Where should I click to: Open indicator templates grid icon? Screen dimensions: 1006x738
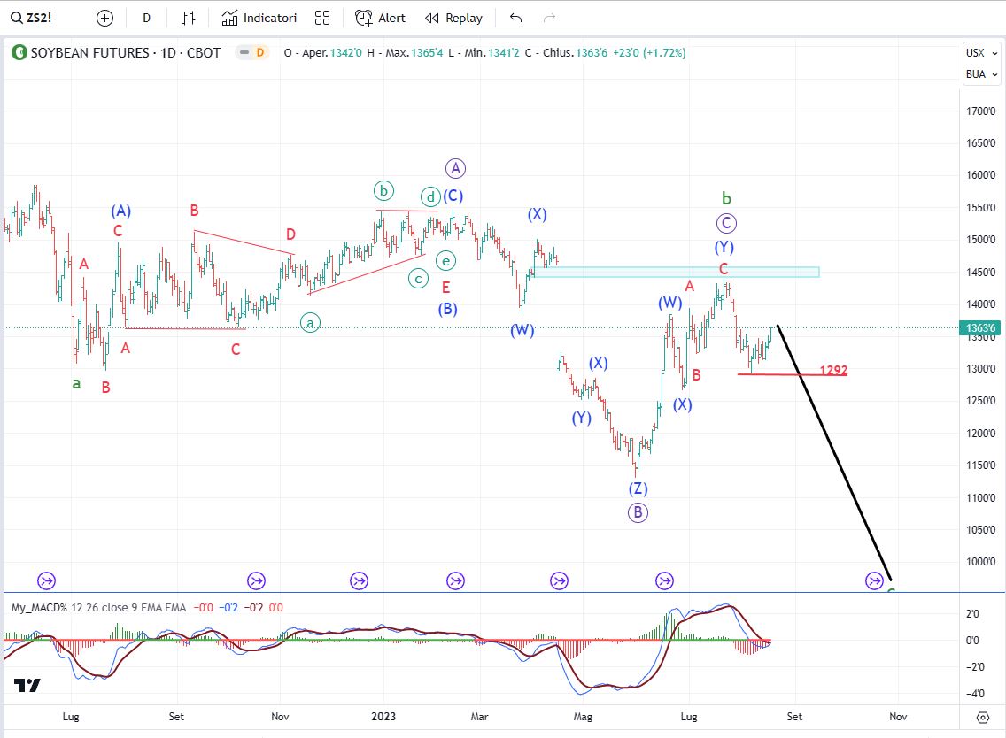[x=322, y=18]
